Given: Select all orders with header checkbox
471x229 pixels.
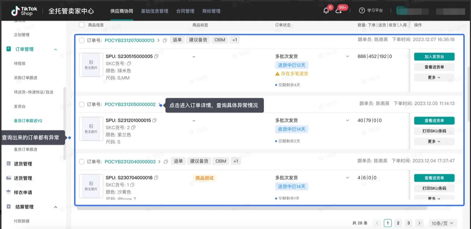Looking at the screenshot, I should pos(82,25).
